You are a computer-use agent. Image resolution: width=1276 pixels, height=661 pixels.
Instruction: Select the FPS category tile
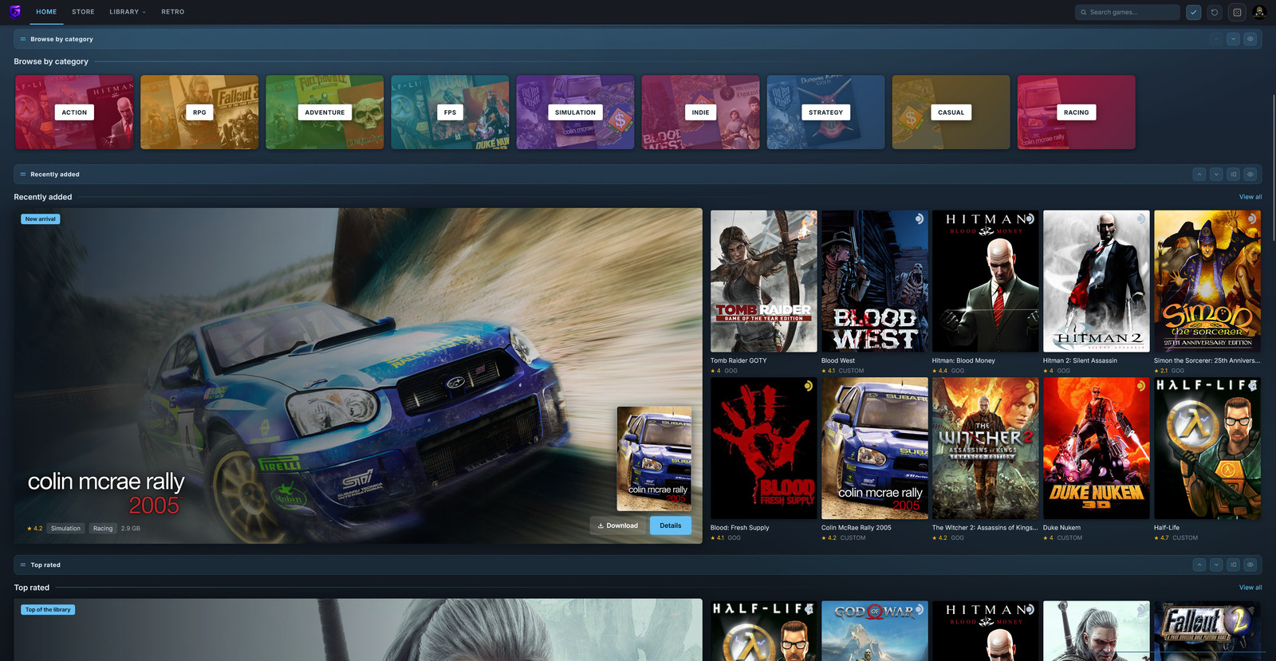pyautogui.click(x=450, y=112)
